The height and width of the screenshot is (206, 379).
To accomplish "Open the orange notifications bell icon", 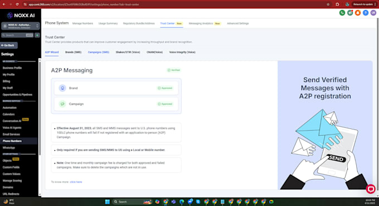I will [358, 13].
